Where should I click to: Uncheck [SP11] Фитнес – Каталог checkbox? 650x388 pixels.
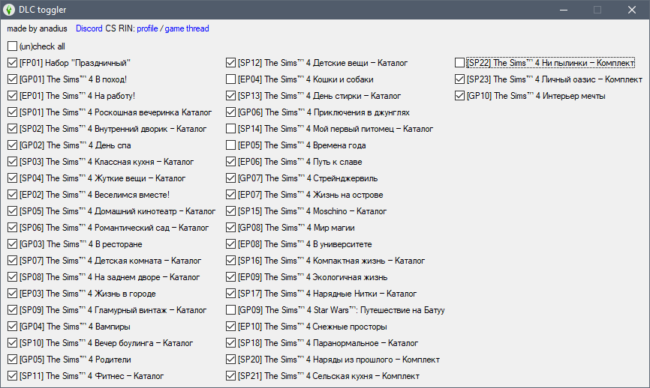pos(13,376)
